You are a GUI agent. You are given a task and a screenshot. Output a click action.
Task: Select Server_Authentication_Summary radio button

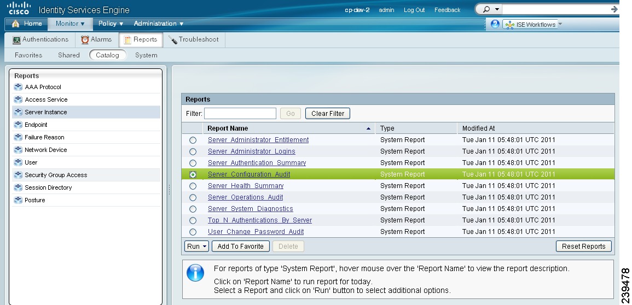[193, 163]
